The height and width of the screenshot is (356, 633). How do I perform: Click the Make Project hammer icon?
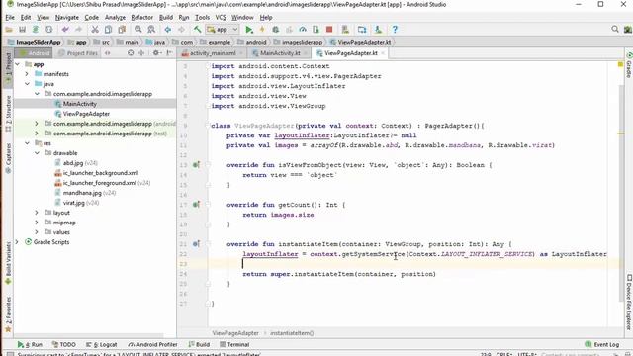(197, 30)
